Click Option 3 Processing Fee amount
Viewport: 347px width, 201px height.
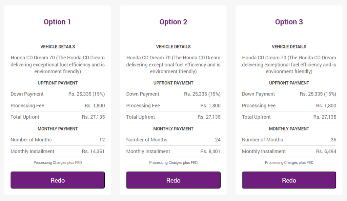[x=326, y=106]
